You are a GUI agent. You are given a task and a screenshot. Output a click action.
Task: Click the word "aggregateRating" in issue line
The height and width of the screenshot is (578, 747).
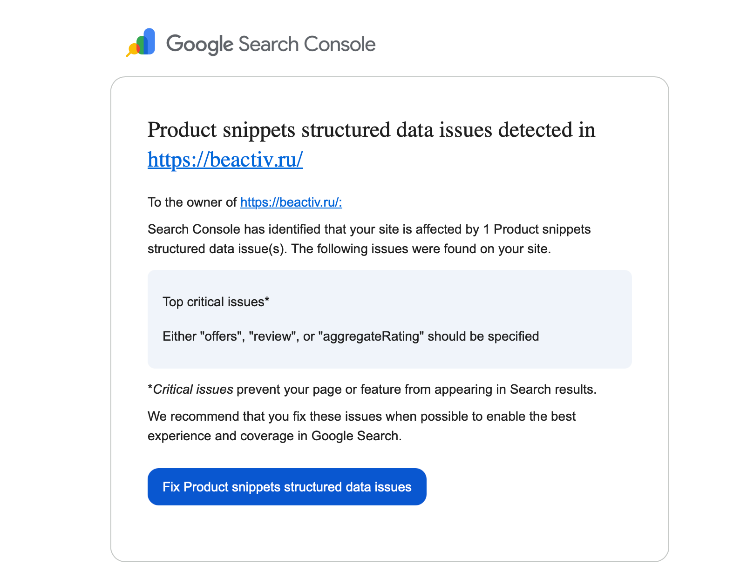(371, 336)
